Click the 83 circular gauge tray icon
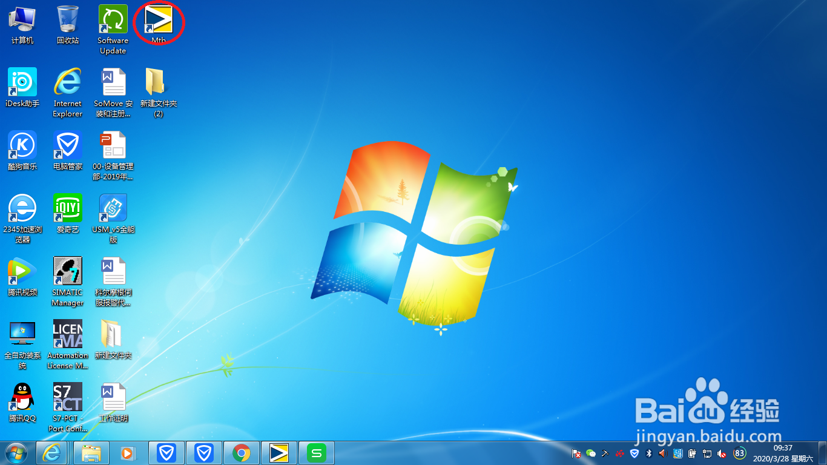 739,453
